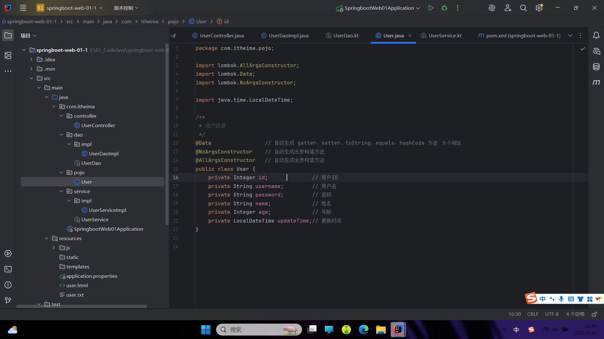
Task: Collapse the controller package in the tree
Action: pos(61,116)
